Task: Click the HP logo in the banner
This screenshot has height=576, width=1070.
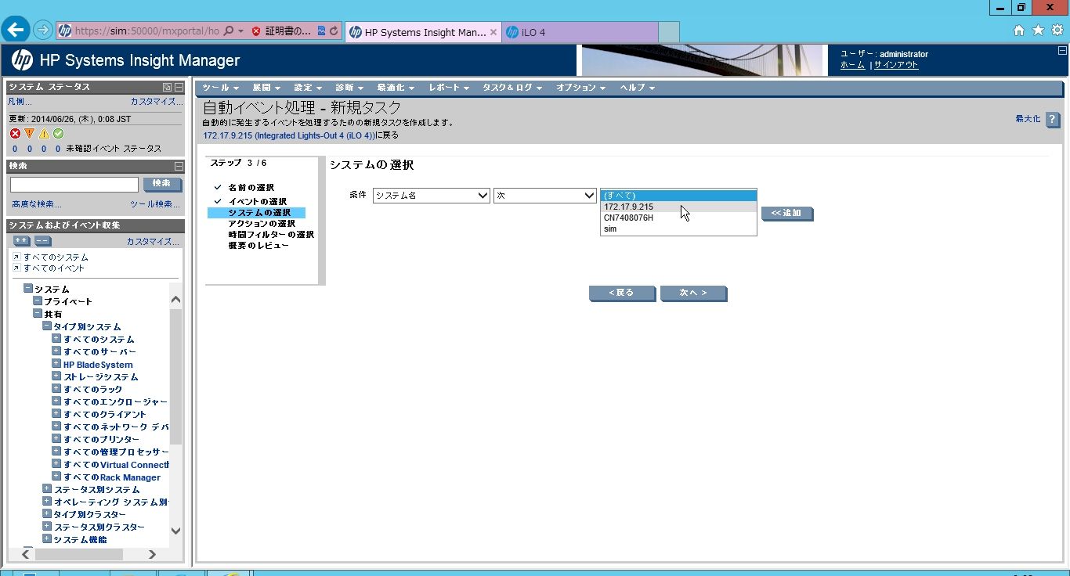Action: point(22,60)
